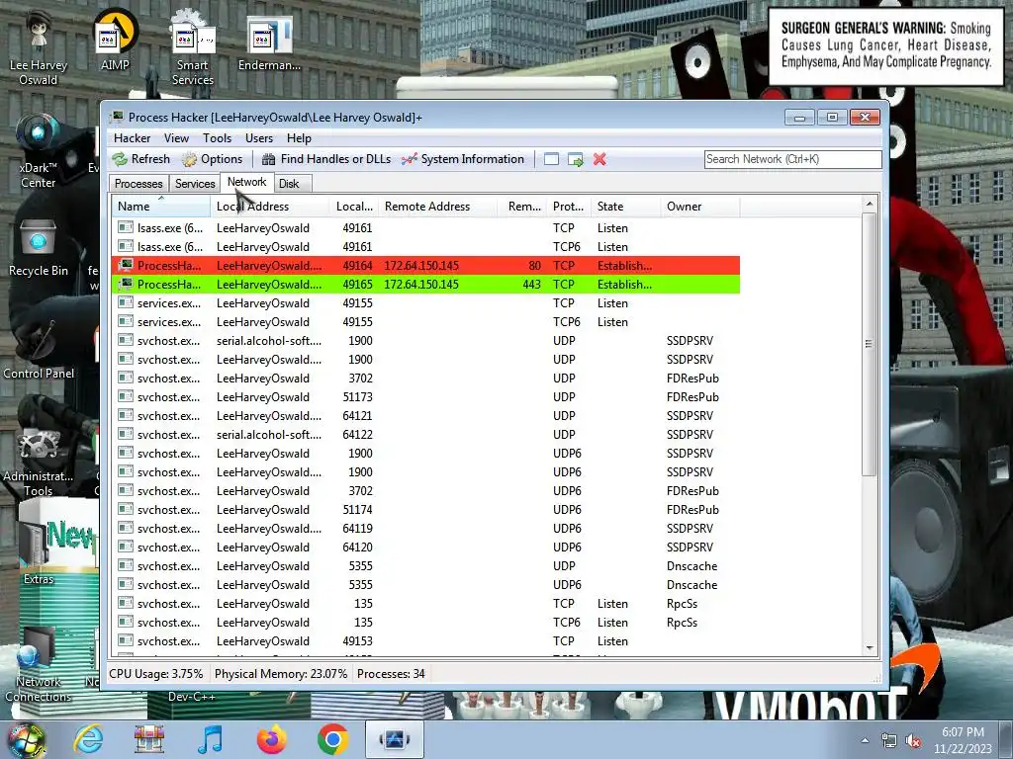Click the svchost icon in port 64119 row
Screen dimensions: 1013x759
[x=126, y=528]
